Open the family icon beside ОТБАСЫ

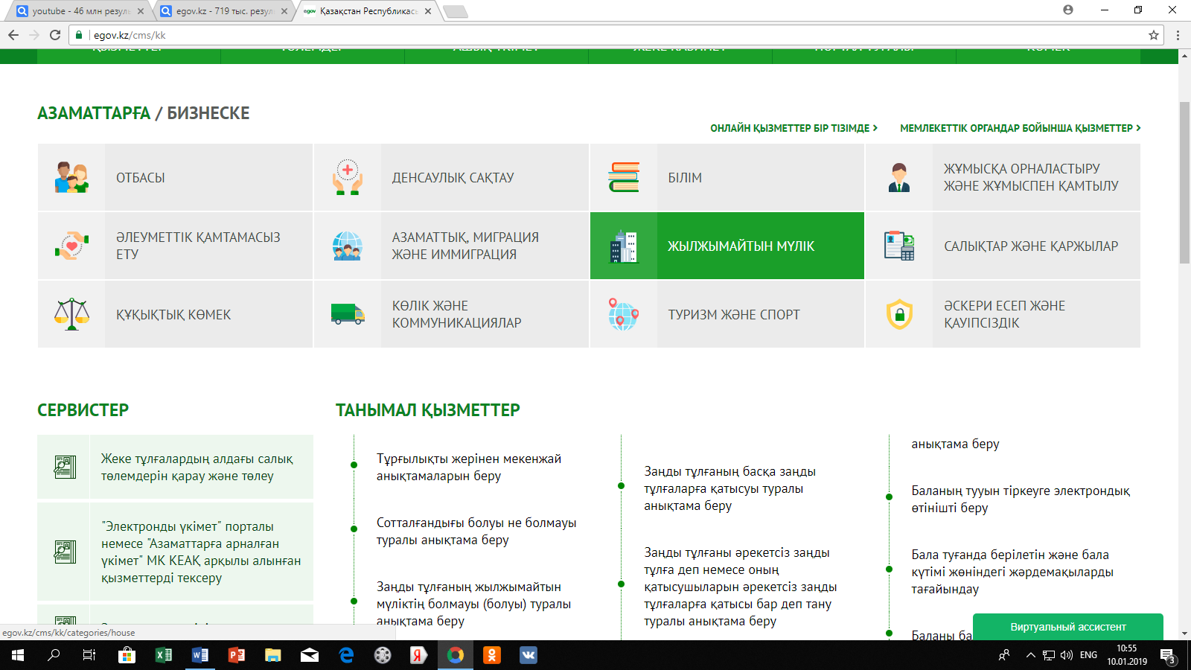tap(71, 177)
